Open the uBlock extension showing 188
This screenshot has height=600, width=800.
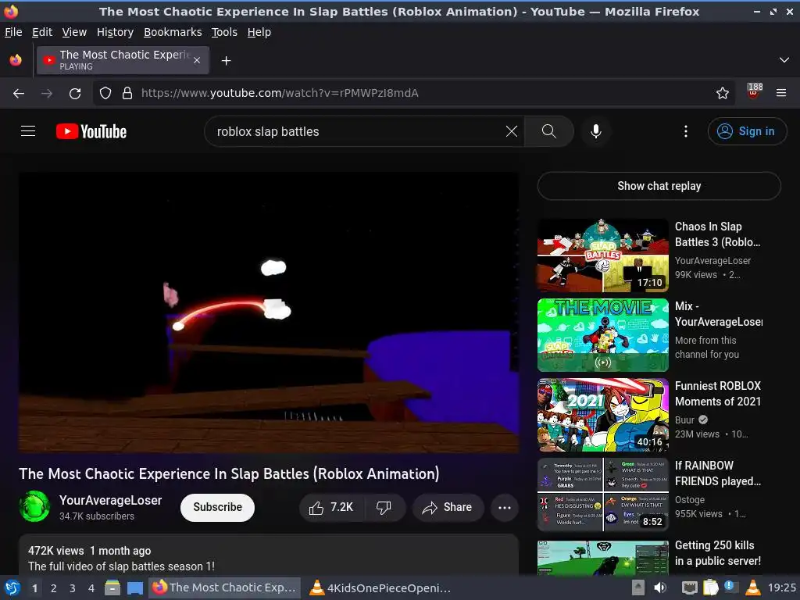tap(754, 92)
